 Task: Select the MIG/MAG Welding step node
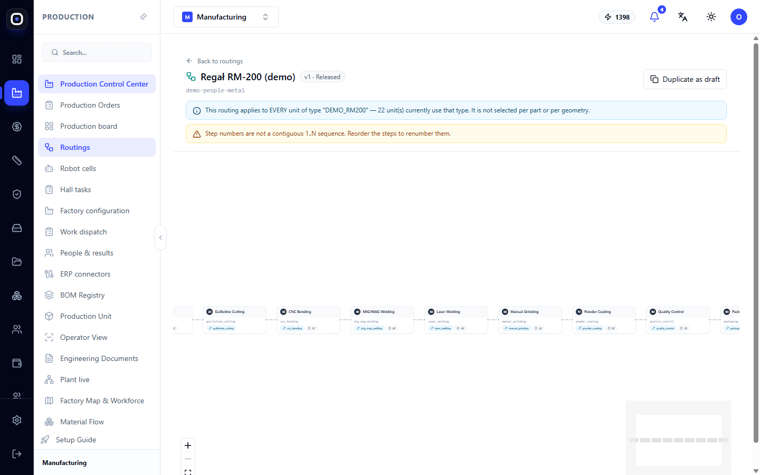[x=383, y=320]
